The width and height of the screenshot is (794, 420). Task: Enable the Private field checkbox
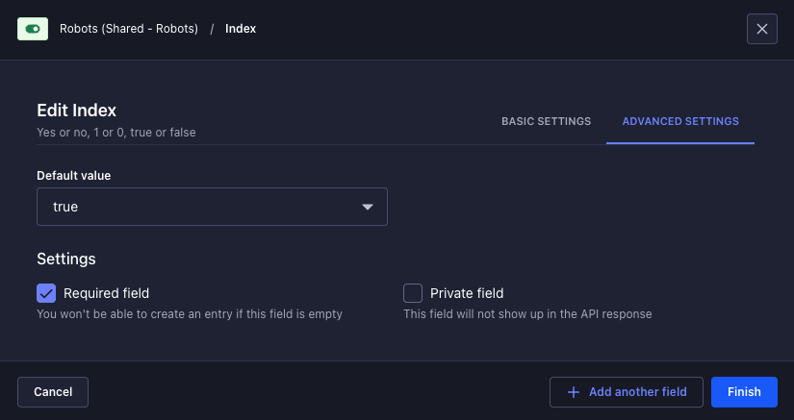pyautogui.click(x=413, y=293)
